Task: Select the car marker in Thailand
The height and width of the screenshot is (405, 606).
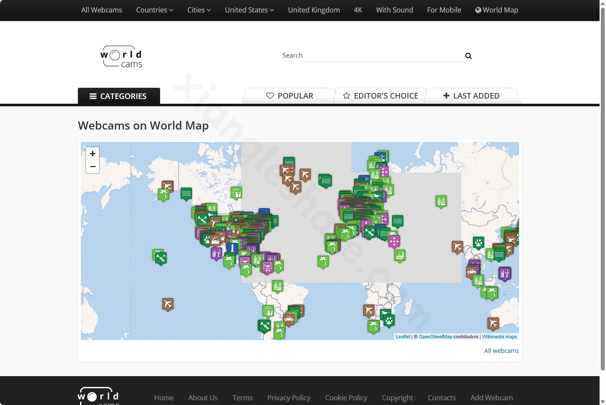Action: (x=472, y=272)
